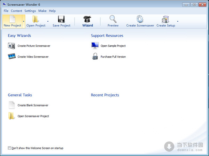Click the Create Screensaver toolbar label
Viewport: 209px width, 156px height.
tap(140, 25)
